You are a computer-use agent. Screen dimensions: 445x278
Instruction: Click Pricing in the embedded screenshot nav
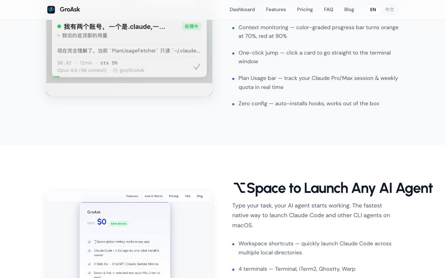click(x=173, y=196)
